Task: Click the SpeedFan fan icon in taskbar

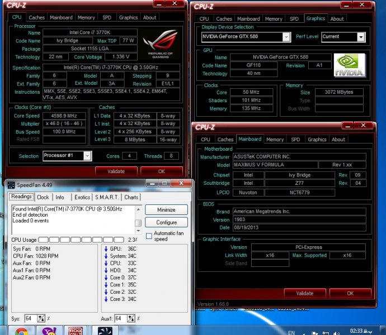Action: [x=105, y=331]
